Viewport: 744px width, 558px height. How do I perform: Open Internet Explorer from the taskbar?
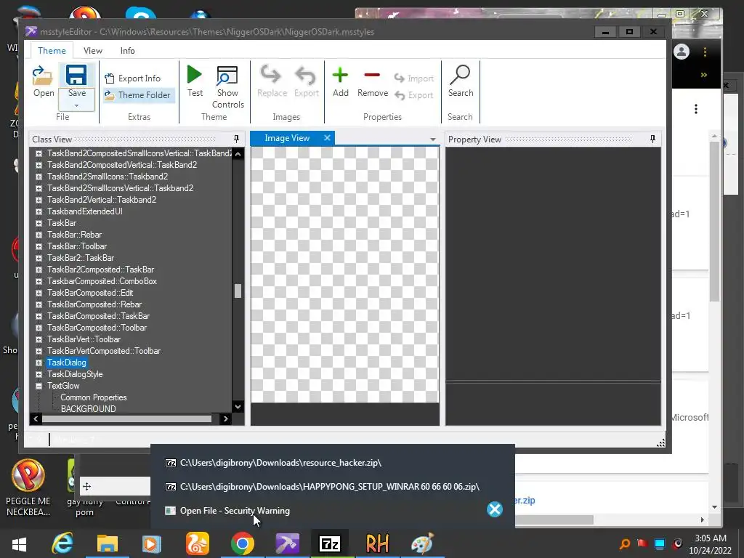62,543
